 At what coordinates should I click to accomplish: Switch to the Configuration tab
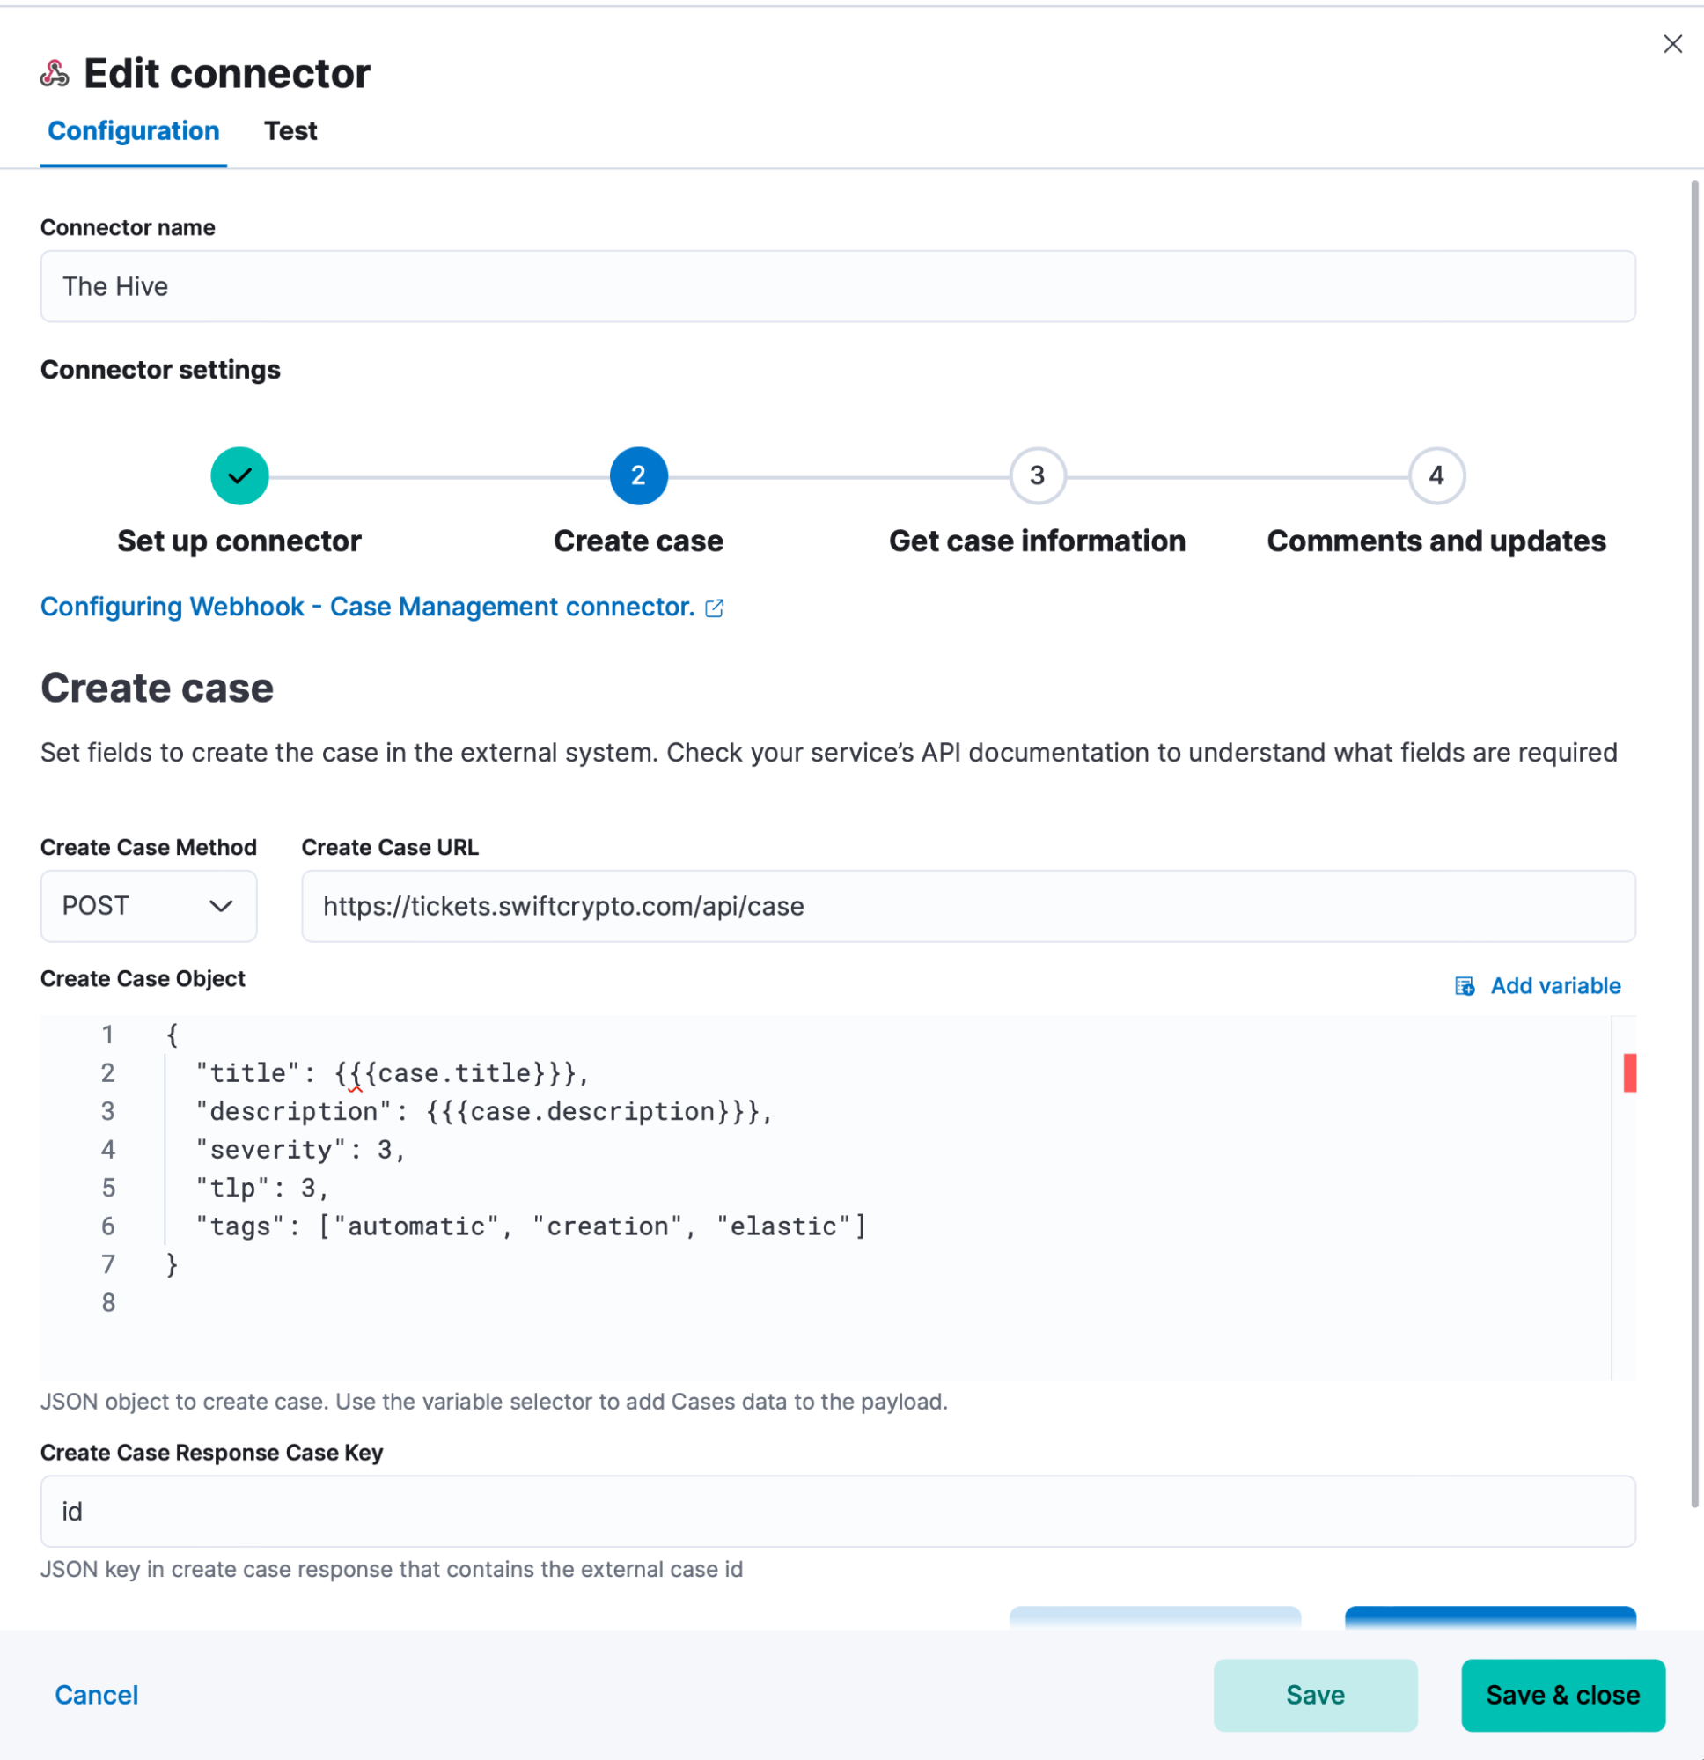click(x=134, y=131)
